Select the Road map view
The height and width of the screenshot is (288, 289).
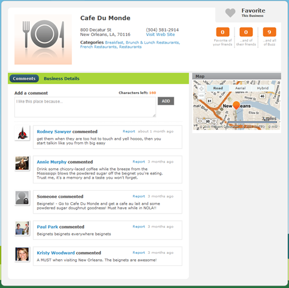[218, 88]
